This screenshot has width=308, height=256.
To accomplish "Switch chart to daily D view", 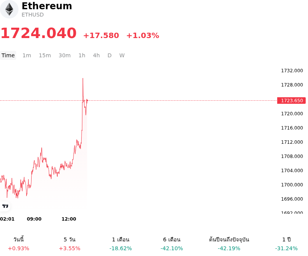I will 110,55.
